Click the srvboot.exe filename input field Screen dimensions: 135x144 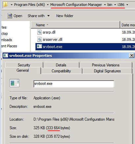coord(74,84)
